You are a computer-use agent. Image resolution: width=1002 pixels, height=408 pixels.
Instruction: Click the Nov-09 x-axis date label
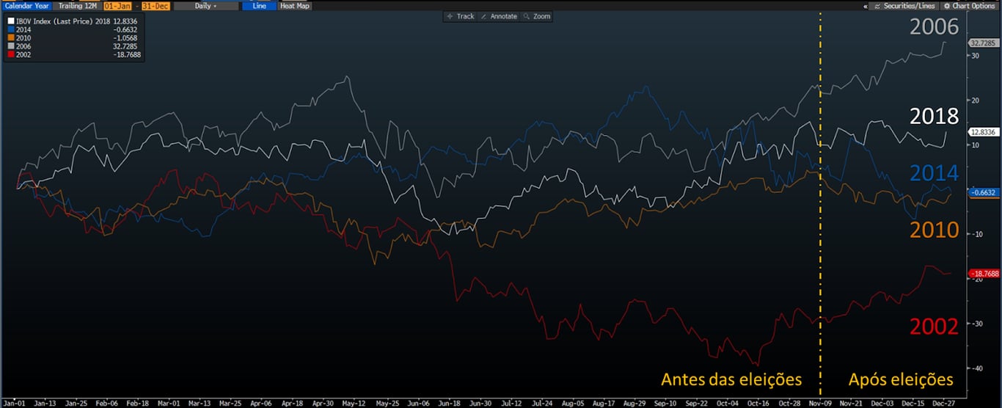point(819,403)
